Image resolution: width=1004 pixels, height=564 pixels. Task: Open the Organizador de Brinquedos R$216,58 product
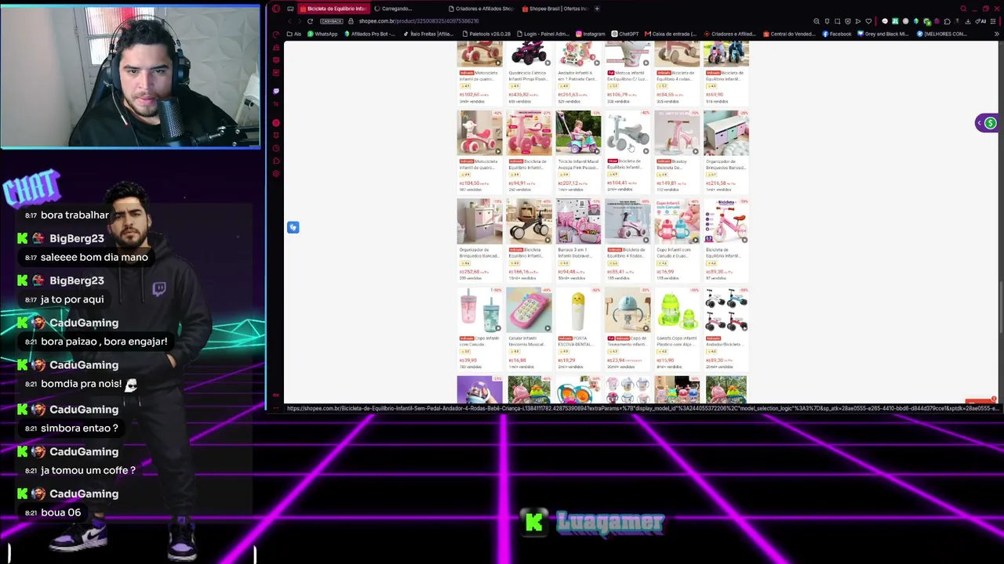pyautogui.click(x=726, y=151)
